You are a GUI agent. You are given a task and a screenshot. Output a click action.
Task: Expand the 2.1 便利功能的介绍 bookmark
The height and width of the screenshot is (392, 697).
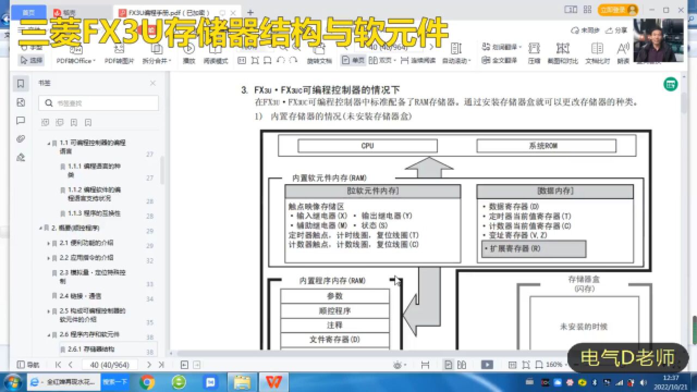click(48, 243)
